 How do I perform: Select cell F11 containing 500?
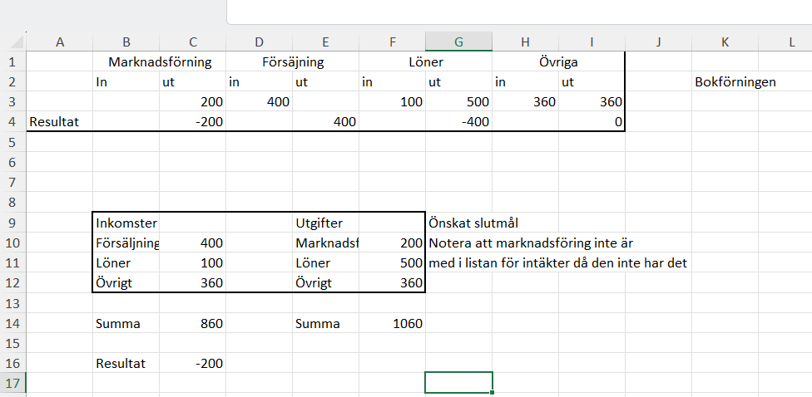pos(393,263)
